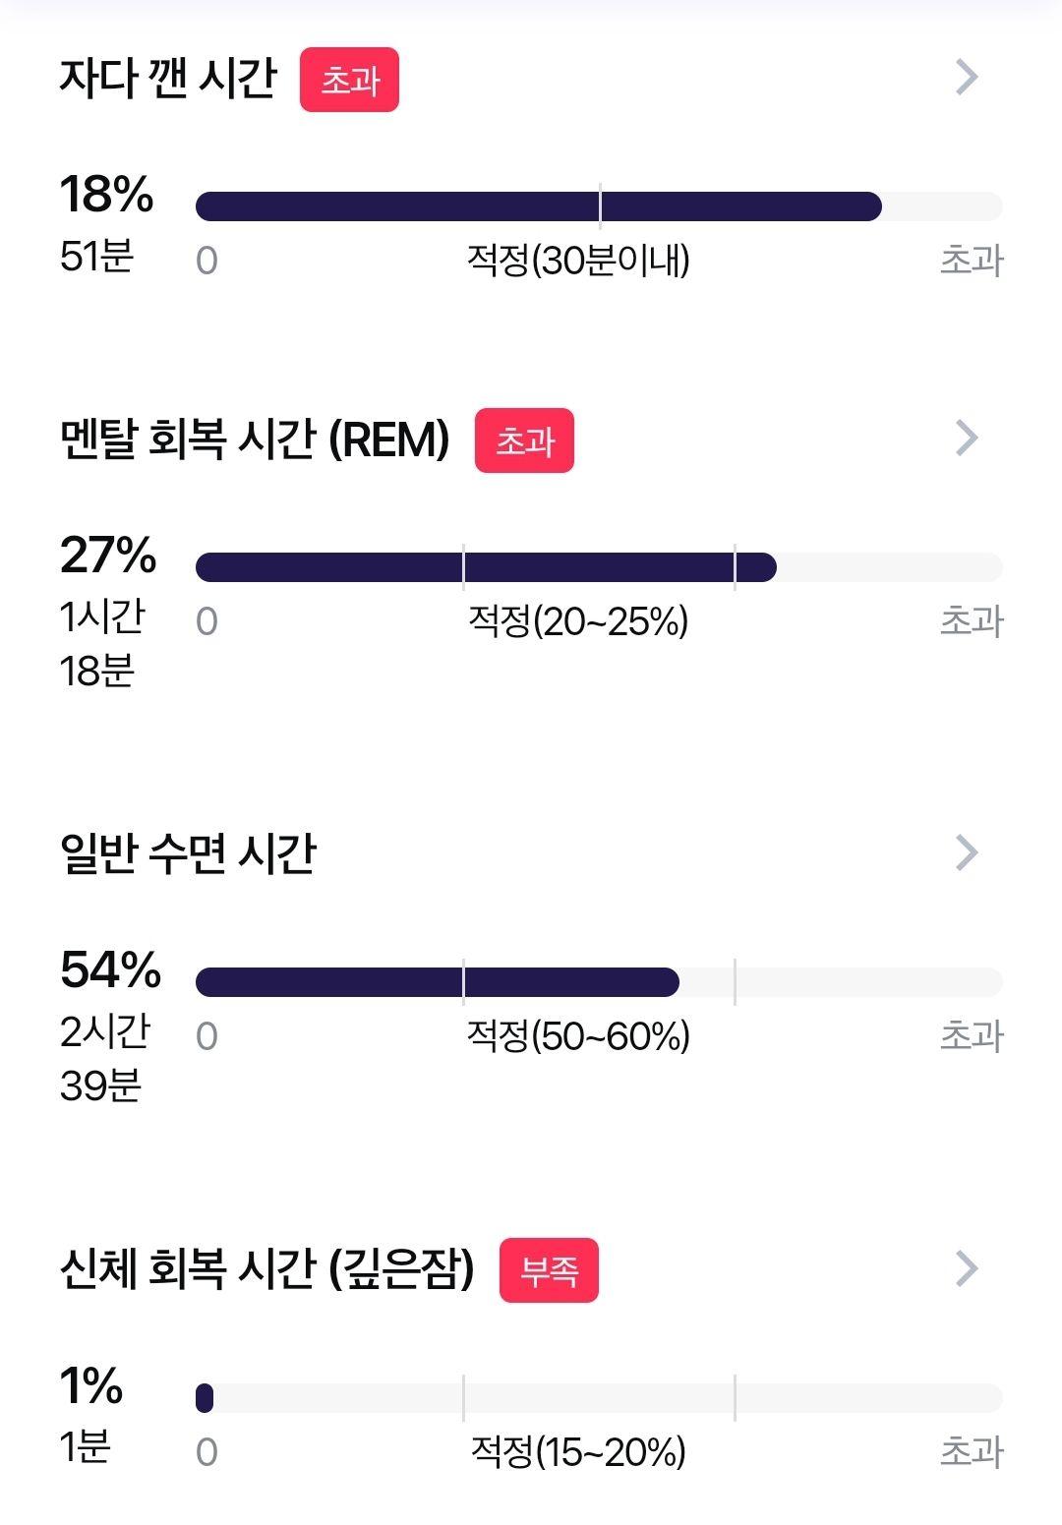This screenshot has height=1525, width=1062.
Task: Click the 54% light sleep progress bar
Action: [599, 982]
